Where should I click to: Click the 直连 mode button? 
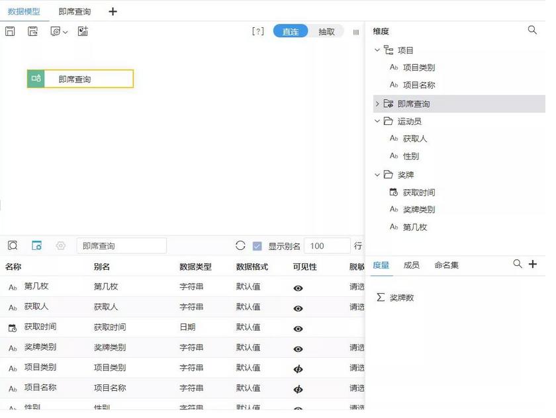pos(290,30)
